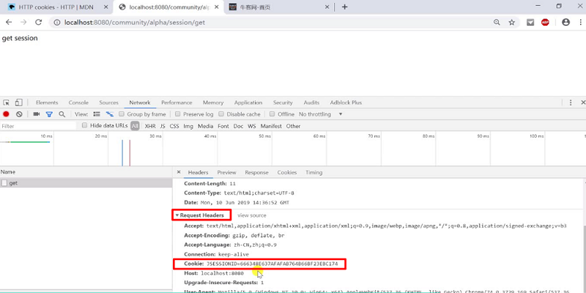This screenshot has width=586, height=293.
Task: Close the HTTP cookies MDN tab
Action: 105,7
